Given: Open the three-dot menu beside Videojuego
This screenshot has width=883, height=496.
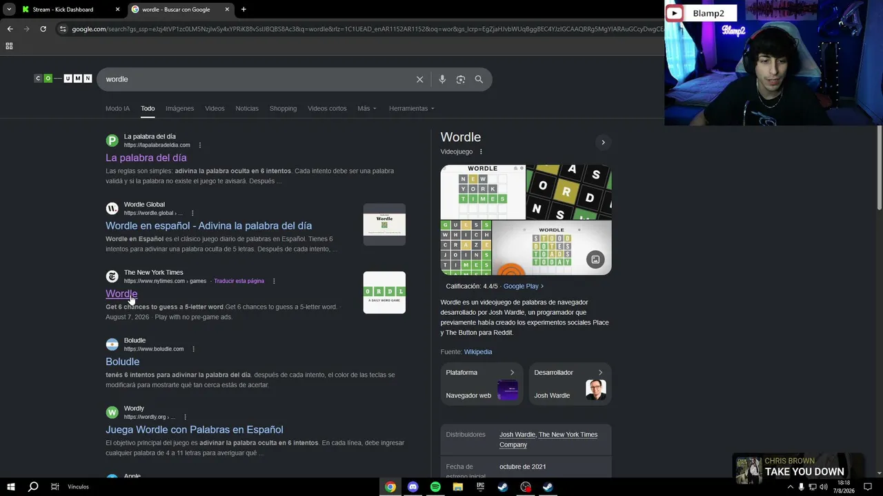Looking at the screenshot, I should click(x=481, y=152).
